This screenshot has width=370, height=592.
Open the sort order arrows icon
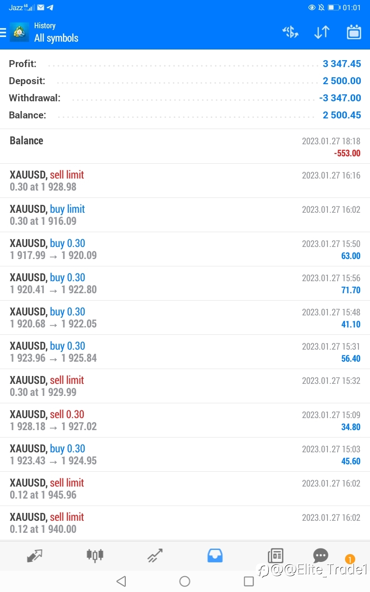point(322,32)
